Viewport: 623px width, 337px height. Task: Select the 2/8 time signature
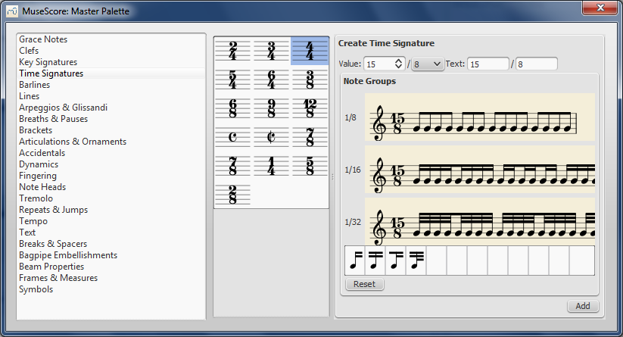233,194
